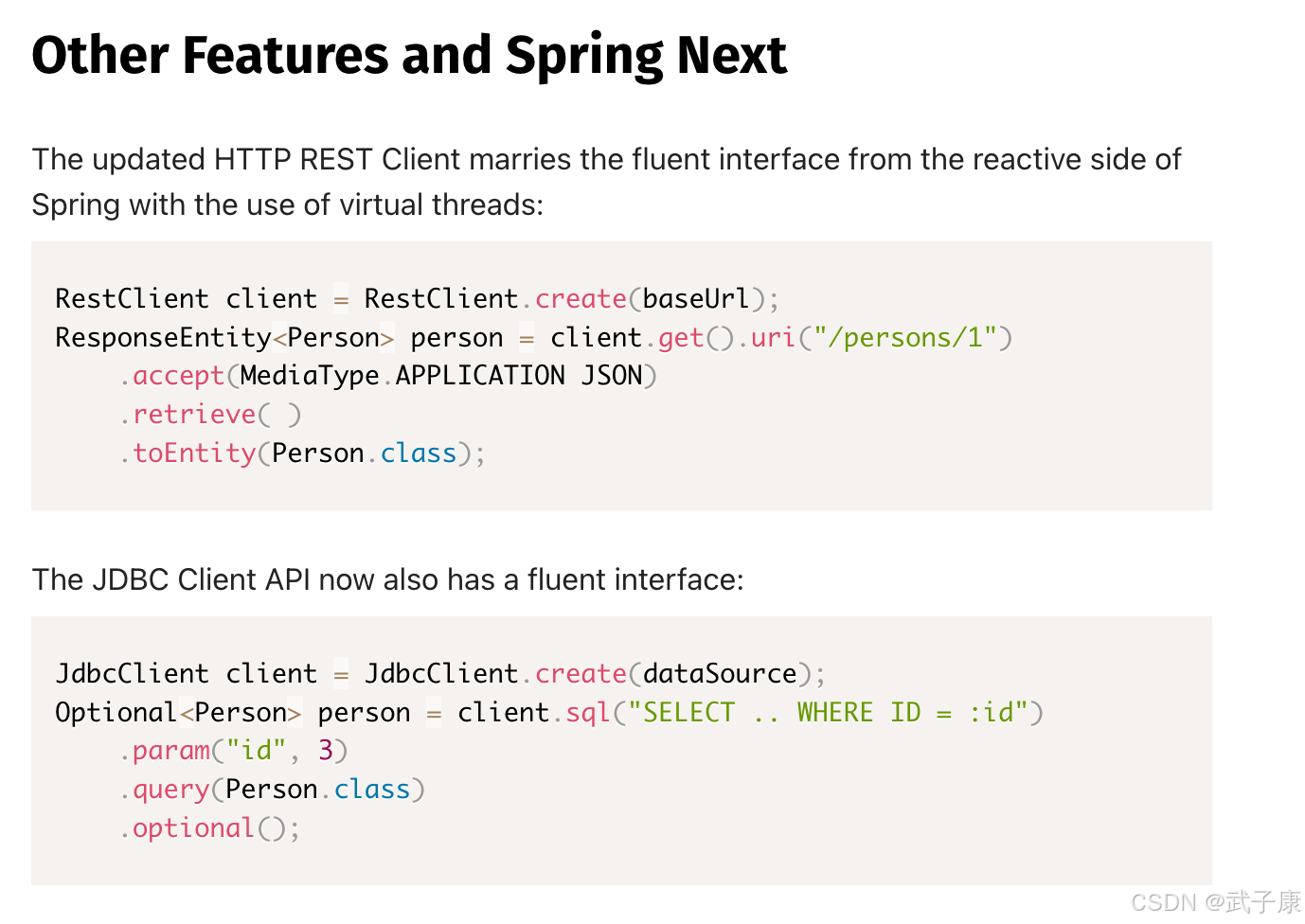
Task: Click the sql method highlighted text
Action: [587, 712]
